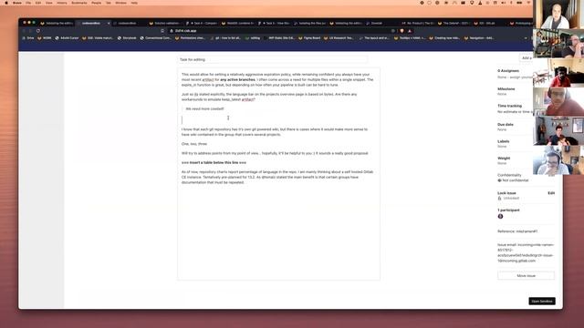Click the Milestone section
The height and width of the screenshot is (328, 584).
pos(515,91)
